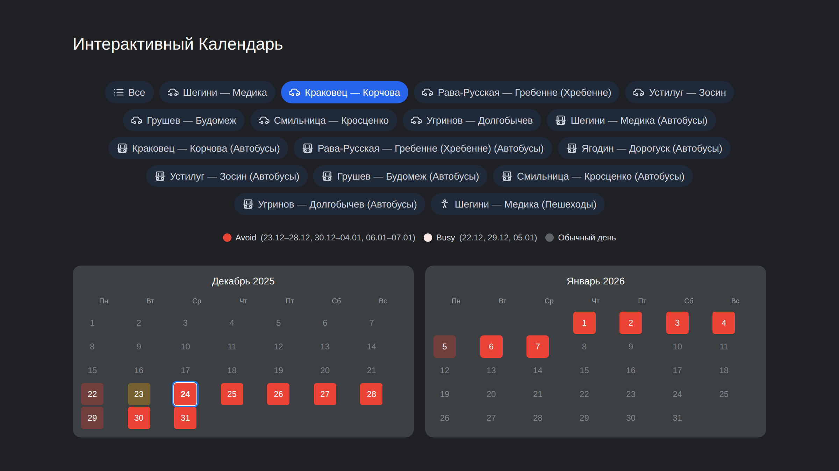The height and width of the screenshot is (471, 839).
Task: Click bus icon on Угринов — Долгобычев (Автобусы)
Action: [248, 204]
